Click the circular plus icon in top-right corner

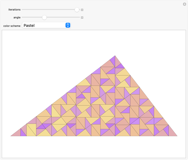coord(184,4)
